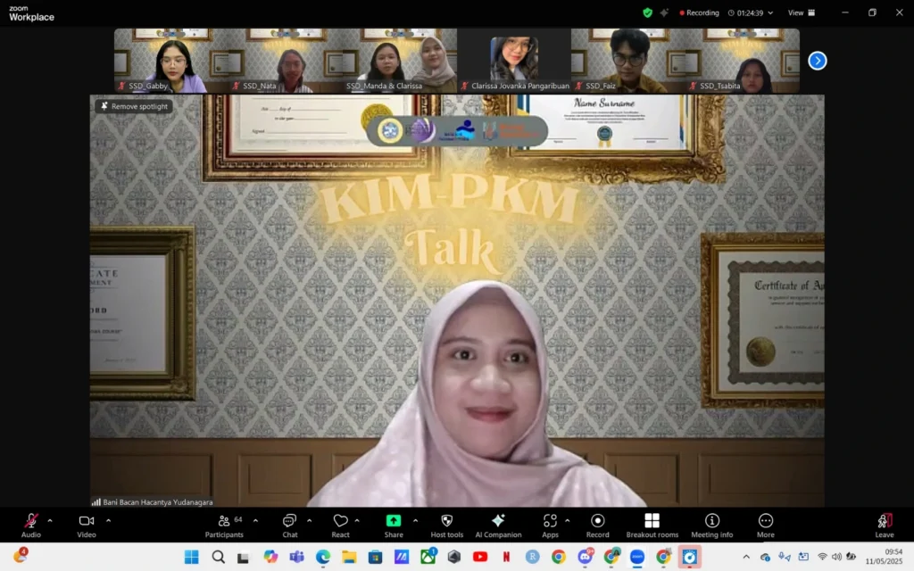
Task: Open volume control in system tray
Action: [x=836, y=557]
